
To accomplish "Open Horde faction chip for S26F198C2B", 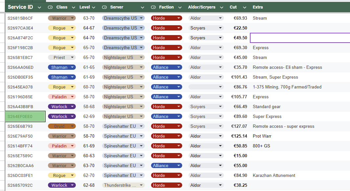I will [x=166, y=48].
